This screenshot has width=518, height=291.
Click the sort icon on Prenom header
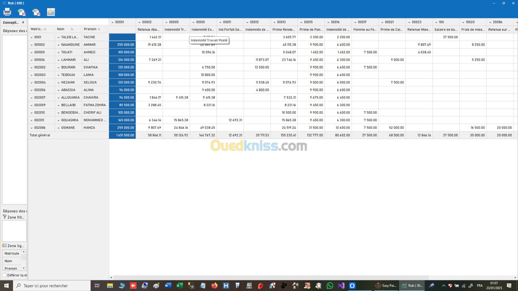(99, 29)
